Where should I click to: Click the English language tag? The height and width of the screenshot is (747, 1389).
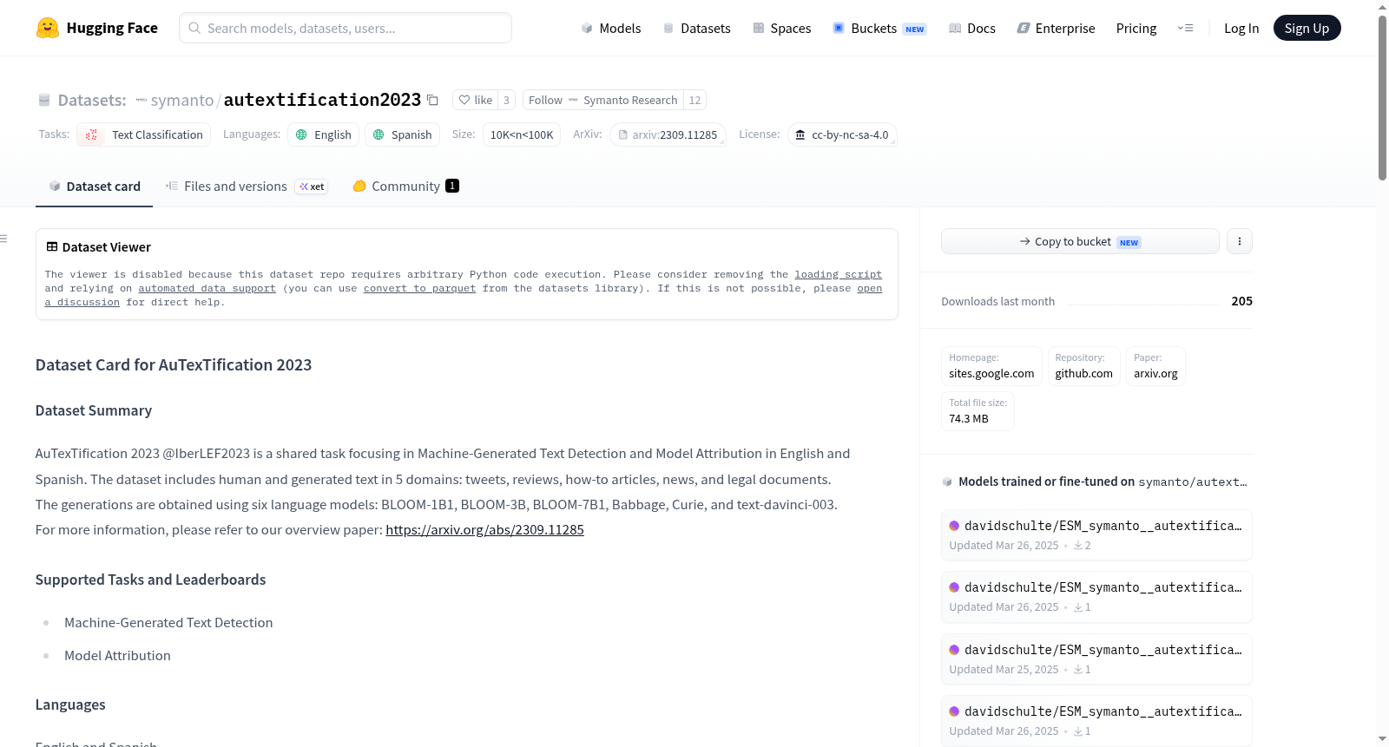323,134
